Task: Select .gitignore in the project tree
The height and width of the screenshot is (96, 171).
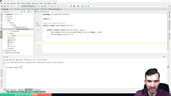Action: (12, 38)
